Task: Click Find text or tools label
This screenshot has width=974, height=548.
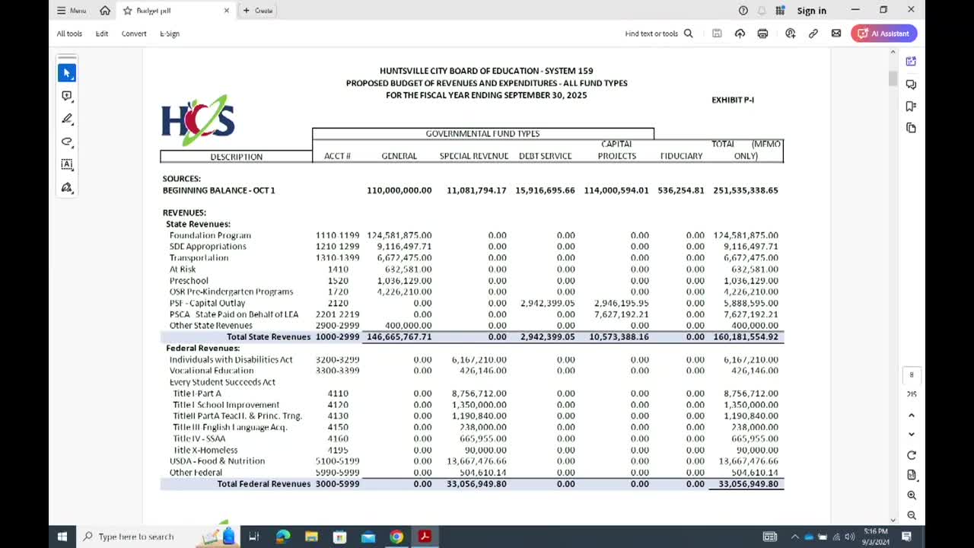Action: [x=651, y=33]
